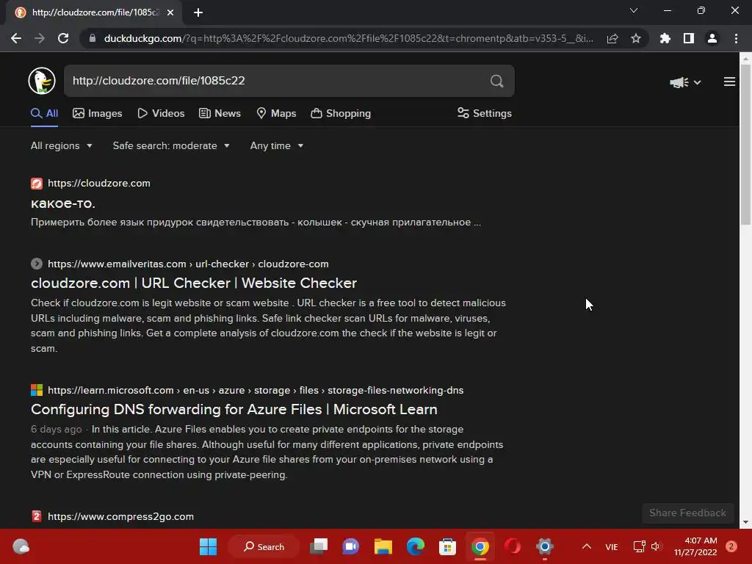The width and height of the screenshot is (752, 564).
Task: Click the emailveritas gray arrow favicon
Action: click(37, 264)
